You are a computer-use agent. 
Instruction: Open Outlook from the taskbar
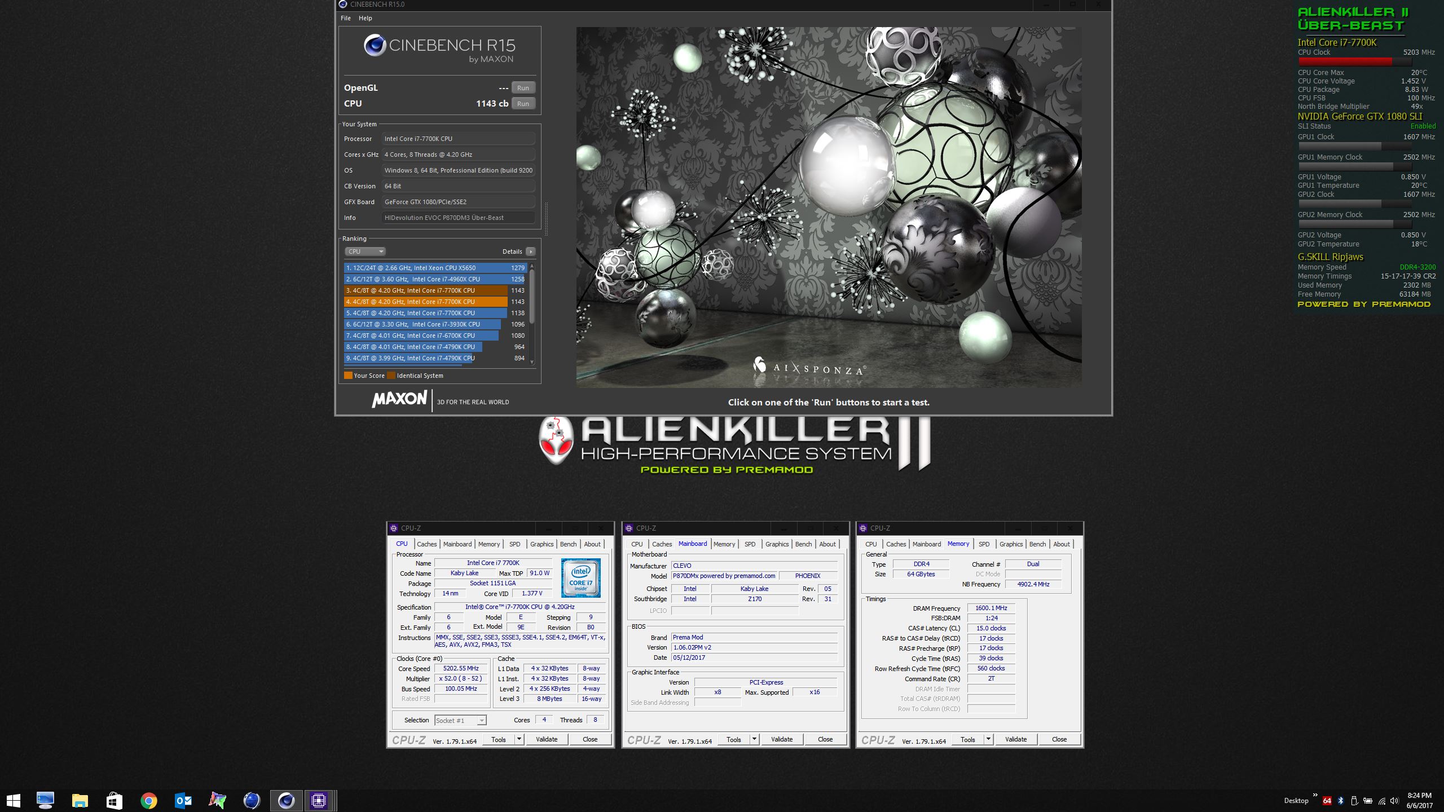(183, 800)
